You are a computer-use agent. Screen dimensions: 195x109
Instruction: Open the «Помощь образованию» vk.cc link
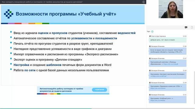click(171, 64)
